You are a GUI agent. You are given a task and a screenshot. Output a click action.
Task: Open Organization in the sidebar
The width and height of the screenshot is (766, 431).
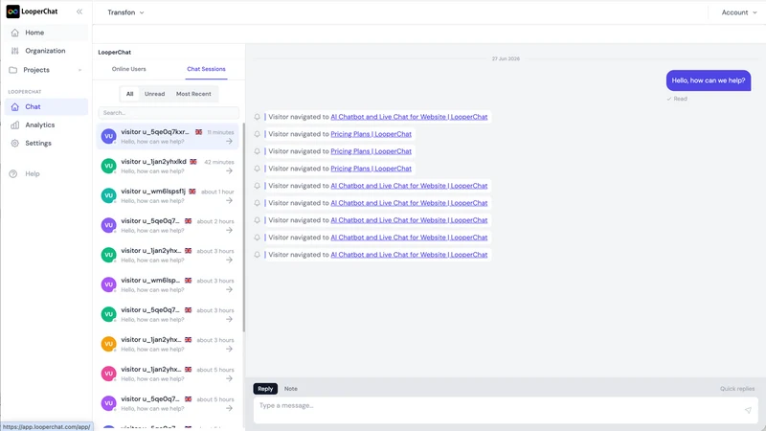[x=46, y=51]
